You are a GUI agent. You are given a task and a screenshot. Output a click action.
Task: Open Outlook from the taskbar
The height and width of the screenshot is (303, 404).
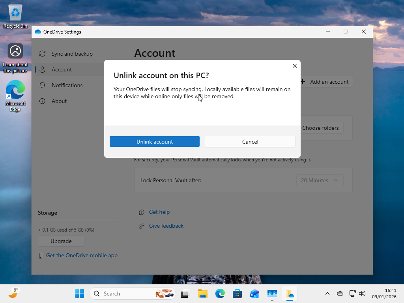254,294
